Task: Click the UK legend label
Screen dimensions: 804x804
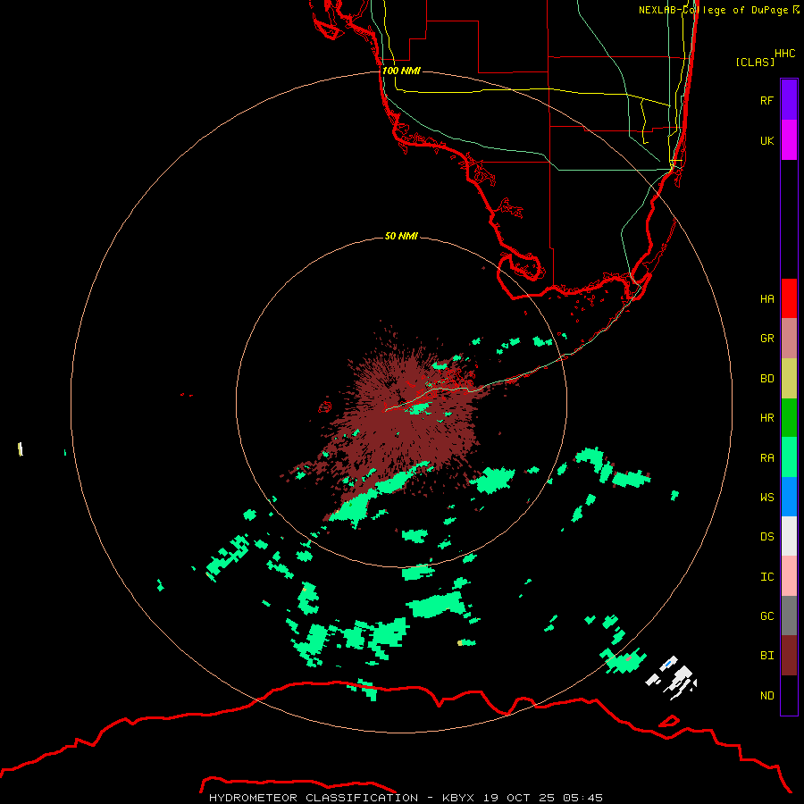Action: pos(766,140)
